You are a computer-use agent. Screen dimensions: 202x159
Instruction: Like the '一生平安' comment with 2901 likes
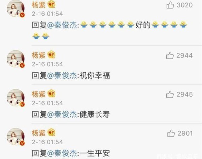point(171,133)
